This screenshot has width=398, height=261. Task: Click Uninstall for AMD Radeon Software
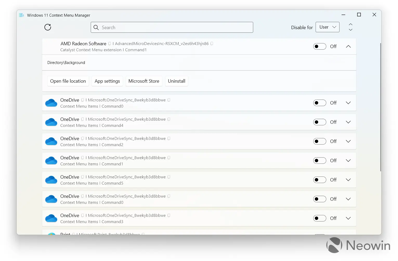pyautogui.click(x=177, y=81)
